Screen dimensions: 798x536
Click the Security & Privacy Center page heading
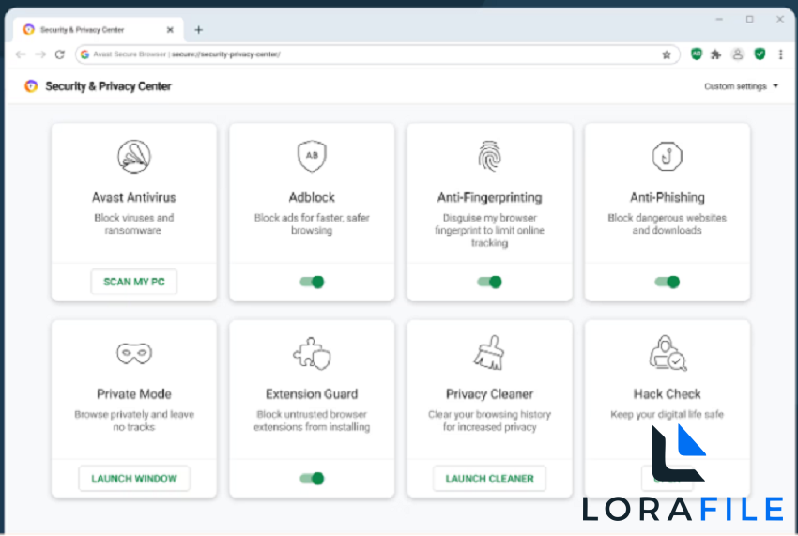(x=108, y=86)
